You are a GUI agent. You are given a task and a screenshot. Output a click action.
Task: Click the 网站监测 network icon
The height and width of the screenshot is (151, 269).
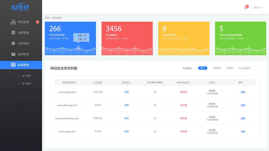(x=13, y=22)
